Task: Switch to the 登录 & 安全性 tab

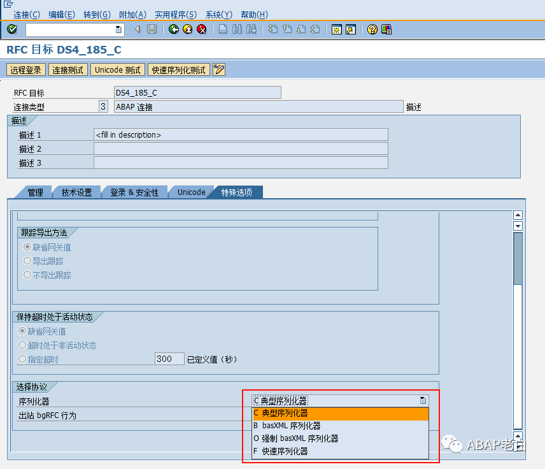Action: coord(134,192)
